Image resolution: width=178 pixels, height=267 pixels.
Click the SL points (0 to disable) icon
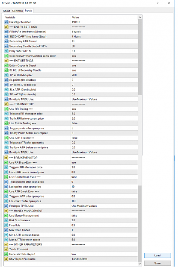[x=6, y=80]
